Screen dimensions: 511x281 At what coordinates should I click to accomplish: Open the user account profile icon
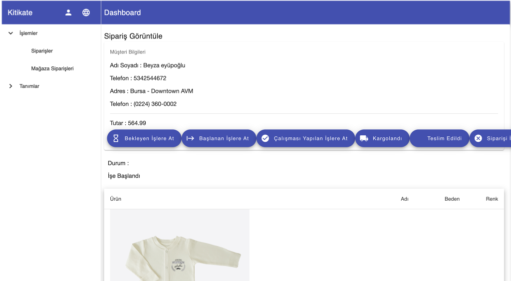tap(69, 12)
